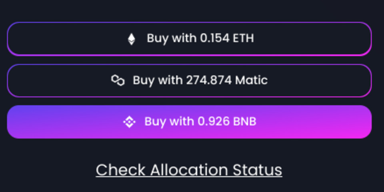Select the icon left of the BNB label
384x192 pixels.
129,122
